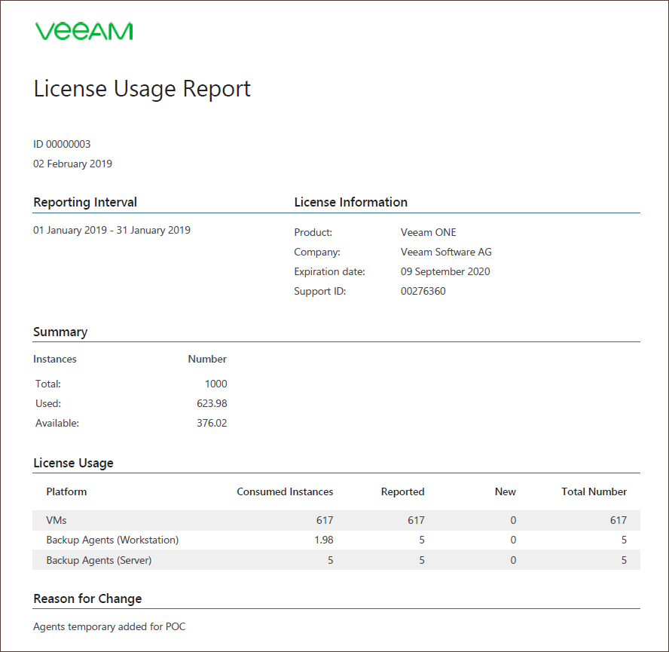The width and height of the screenshot is (669, 652).
Task: Select the 'Backup Agents (Workstation)' row label
Action: point(112,540)
